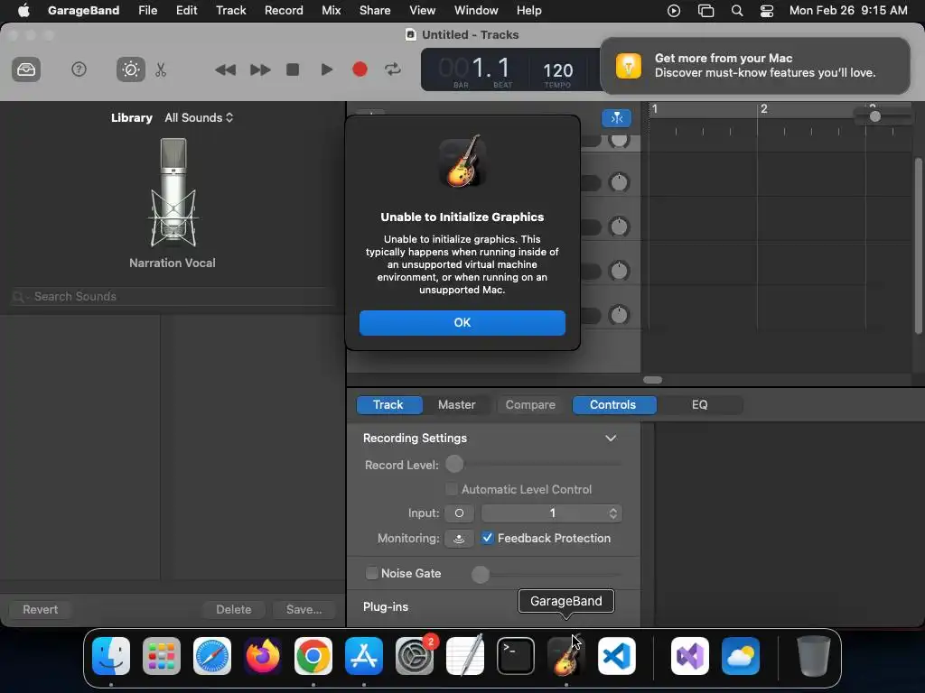
Task: Enable the Noise Gate checkbox
Action: 371,573
